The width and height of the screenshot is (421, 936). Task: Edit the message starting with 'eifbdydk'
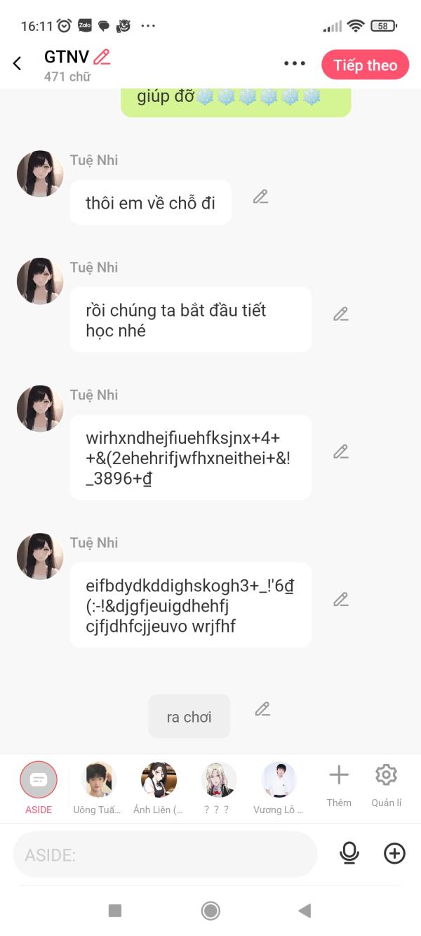[341, 600]
